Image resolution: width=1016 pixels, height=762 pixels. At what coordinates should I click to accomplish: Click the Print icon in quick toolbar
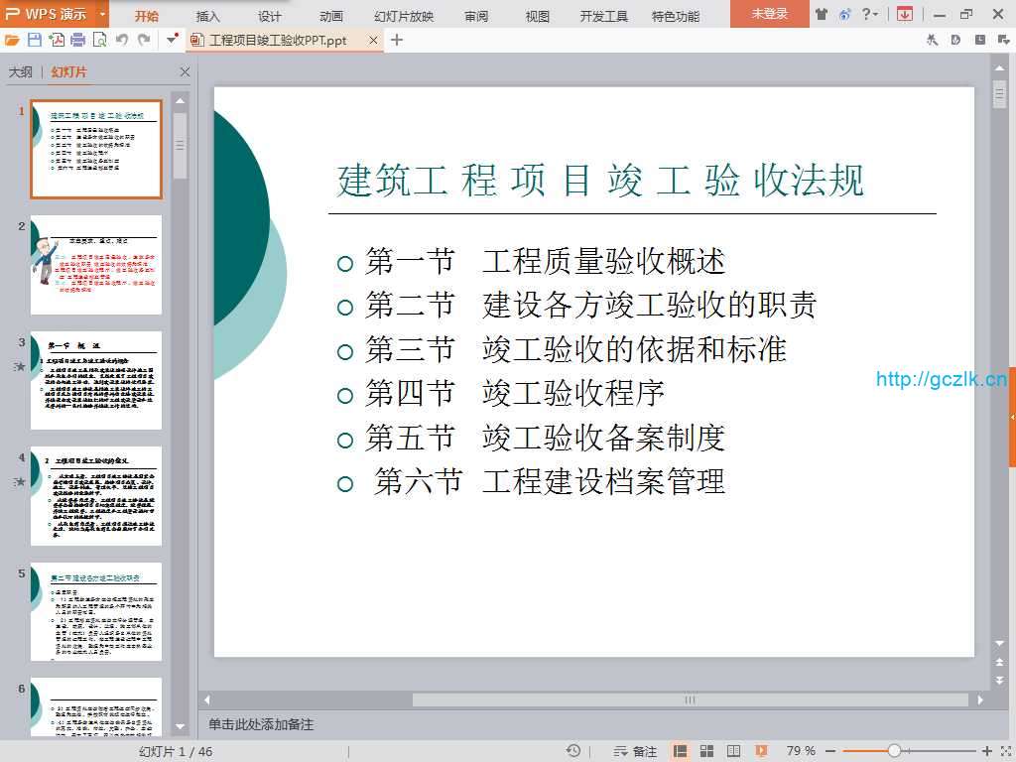pos(77,40)
